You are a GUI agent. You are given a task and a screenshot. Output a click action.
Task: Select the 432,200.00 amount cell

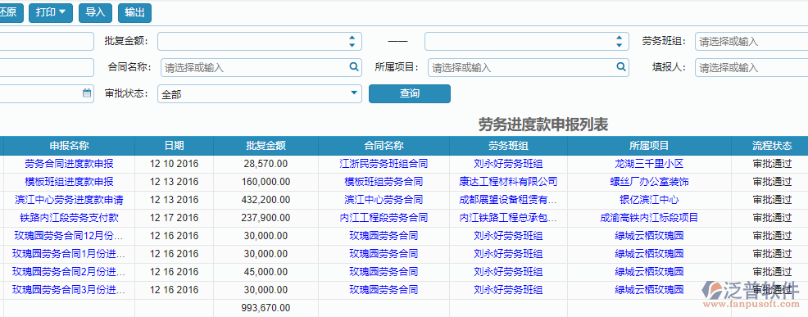click(266, 200)
